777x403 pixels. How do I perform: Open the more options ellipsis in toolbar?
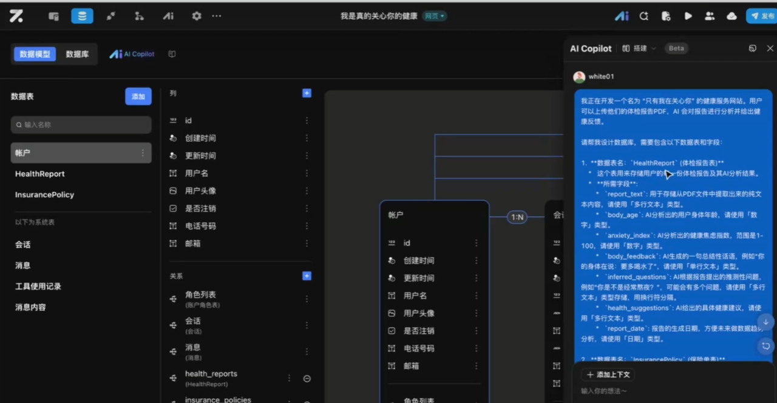[217, 16]
